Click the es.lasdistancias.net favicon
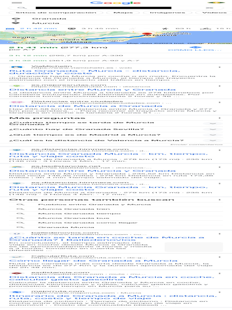Viewport: 232px width, 310px height. click(x=17, y=167)
